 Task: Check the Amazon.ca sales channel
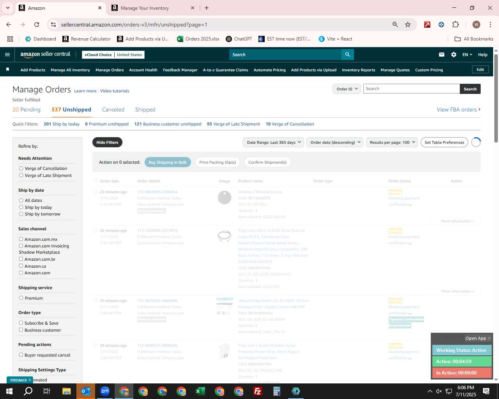click(21, 266)
